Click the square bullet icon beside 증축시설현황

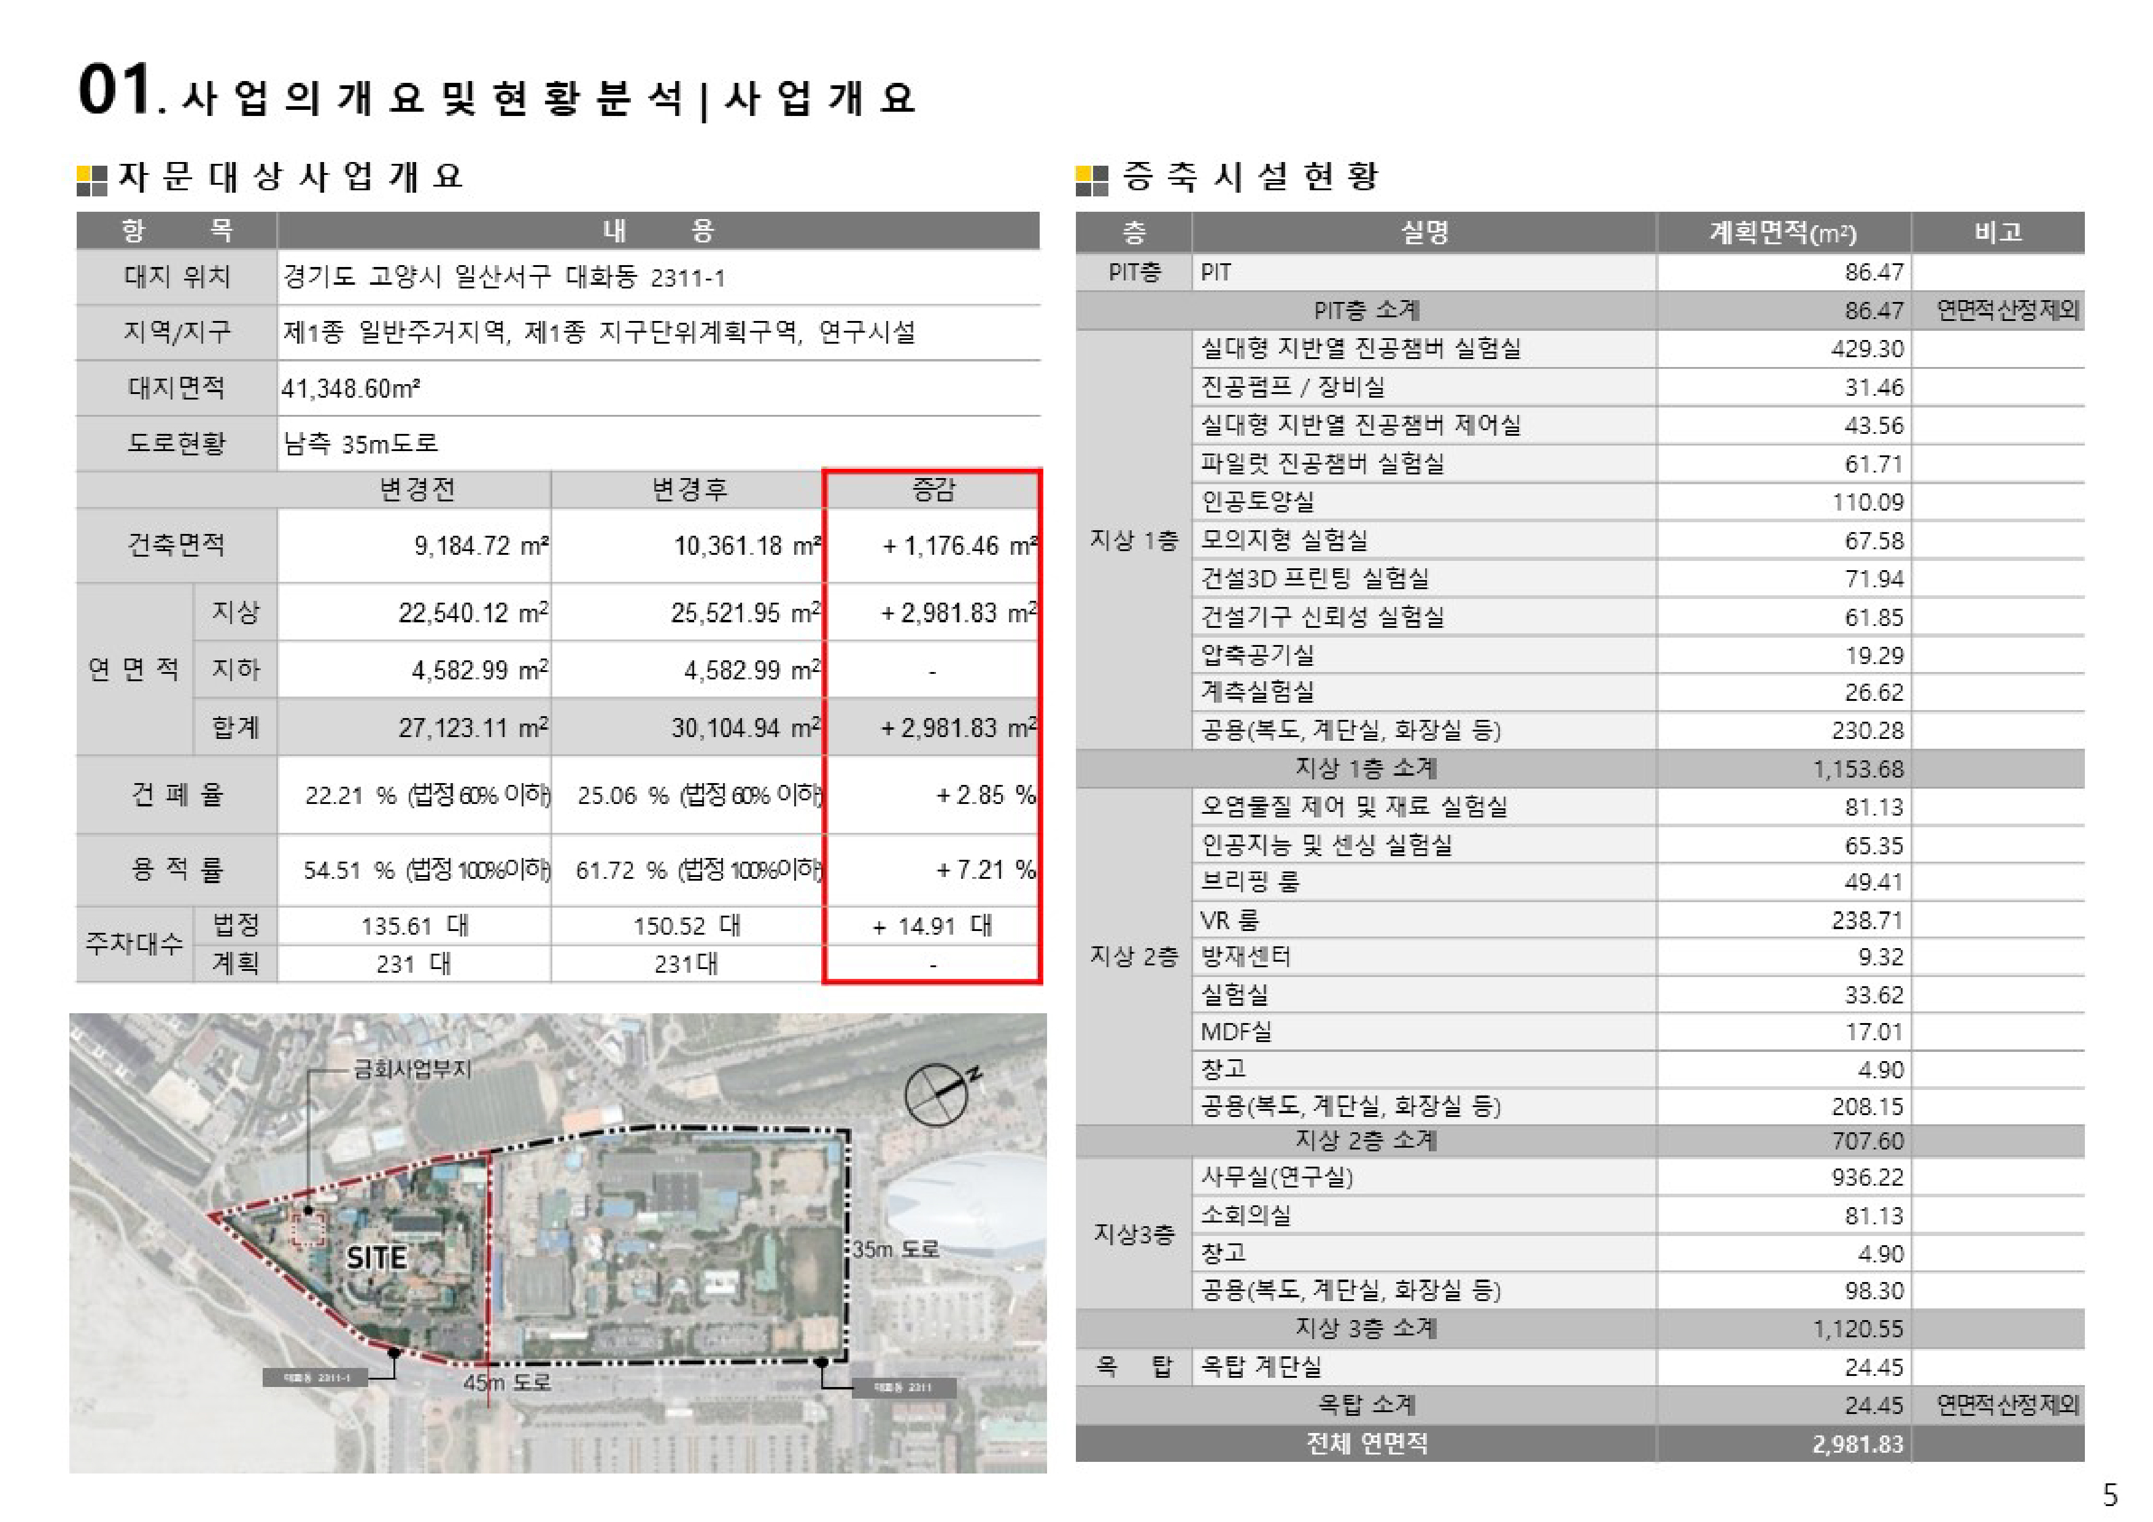click(1091, 180)
